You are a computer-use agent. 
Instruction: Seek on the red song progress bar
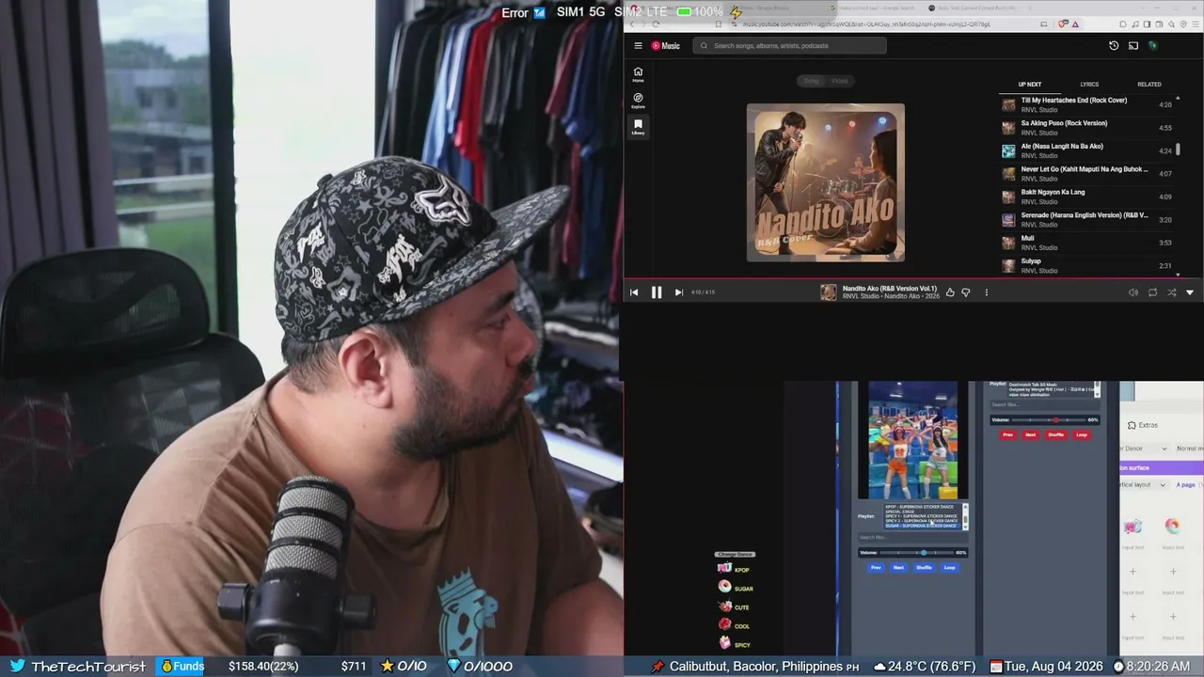pos(913,278)
